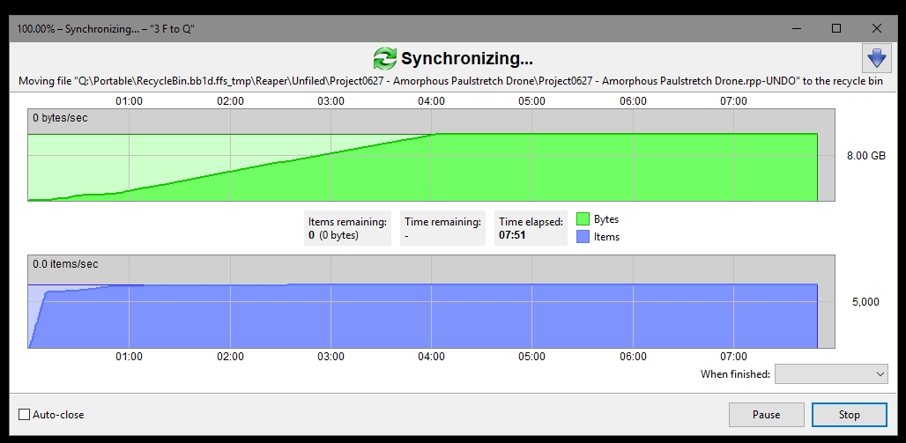Click the 0 bytes/sec graph label
This screenshot has width=906, height=443.
[x=60, y=118]
